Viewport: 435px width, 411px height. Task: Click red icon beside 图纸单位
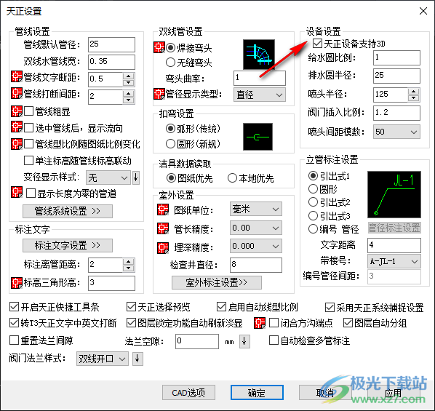[163, 210]
